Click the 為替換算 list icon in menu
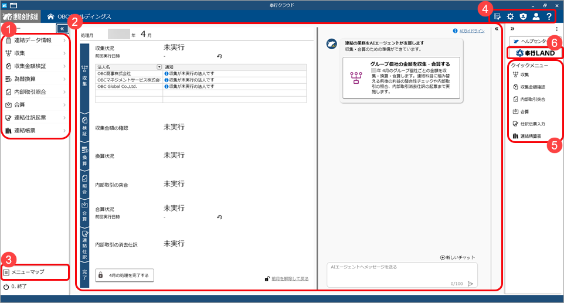The height and width of the screenshot is (303, 564). [x=9, y=79]
